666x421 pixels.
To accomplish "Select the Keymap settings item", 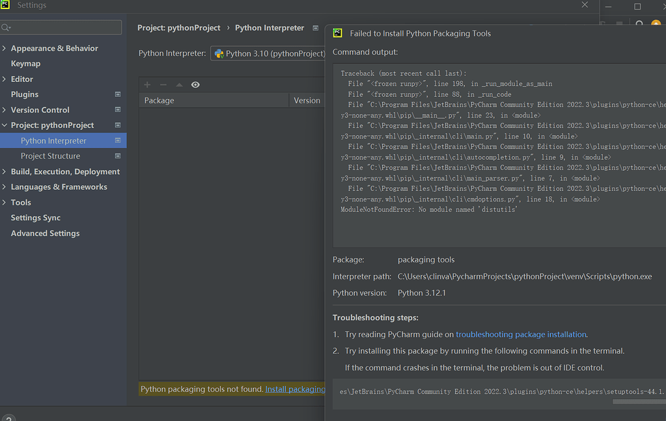I will coord(25,64).
